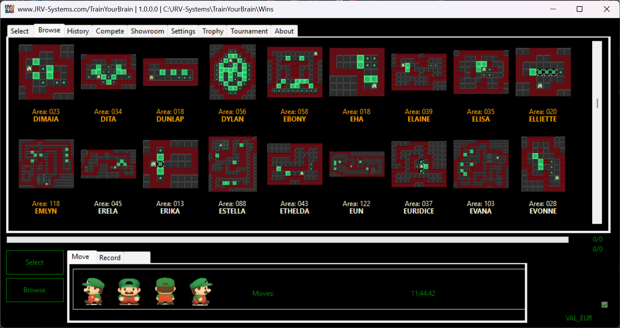620x328 pixels.
Task: Click the DIMAIA level name label
Action: click(46, 119)
